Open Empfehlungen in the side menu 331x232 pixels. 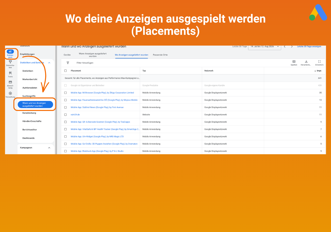click(x=27, y=54)
